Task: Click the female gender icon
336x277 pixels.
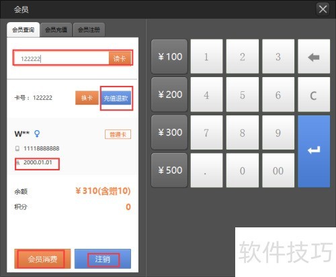Action: (37, 133)
